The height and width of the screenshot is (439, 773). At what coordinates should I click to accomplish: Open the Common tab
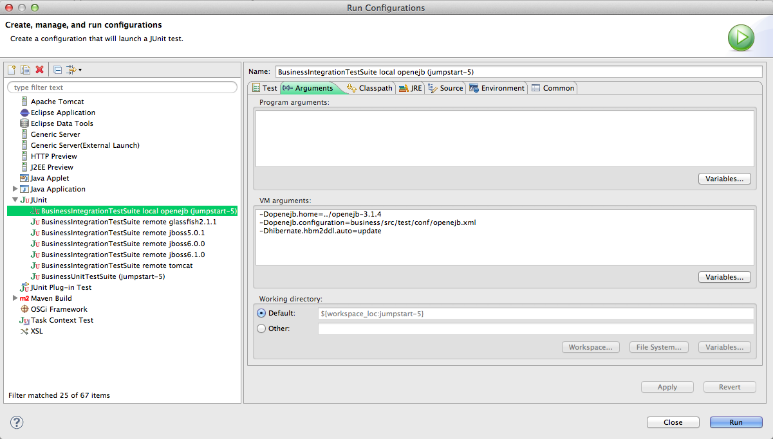pos(553,88)
